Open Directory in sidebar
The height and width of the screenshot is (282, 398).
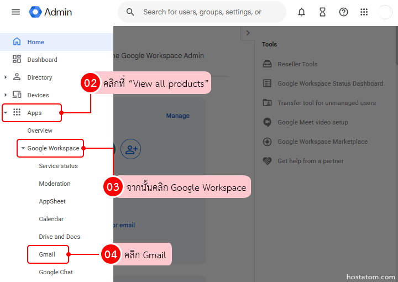click(40, 77)
